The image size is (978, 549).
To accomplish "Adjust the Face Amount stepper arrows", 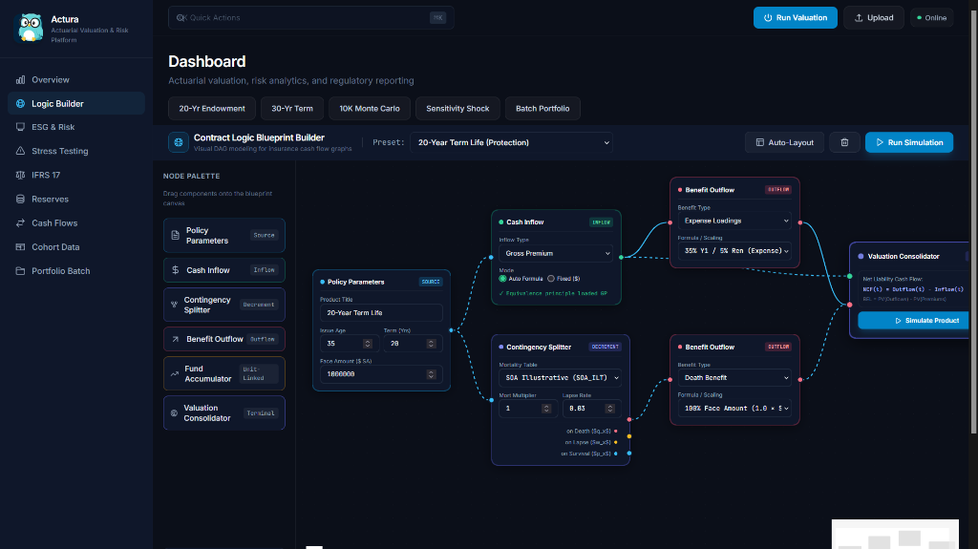I will coord(431,374).
